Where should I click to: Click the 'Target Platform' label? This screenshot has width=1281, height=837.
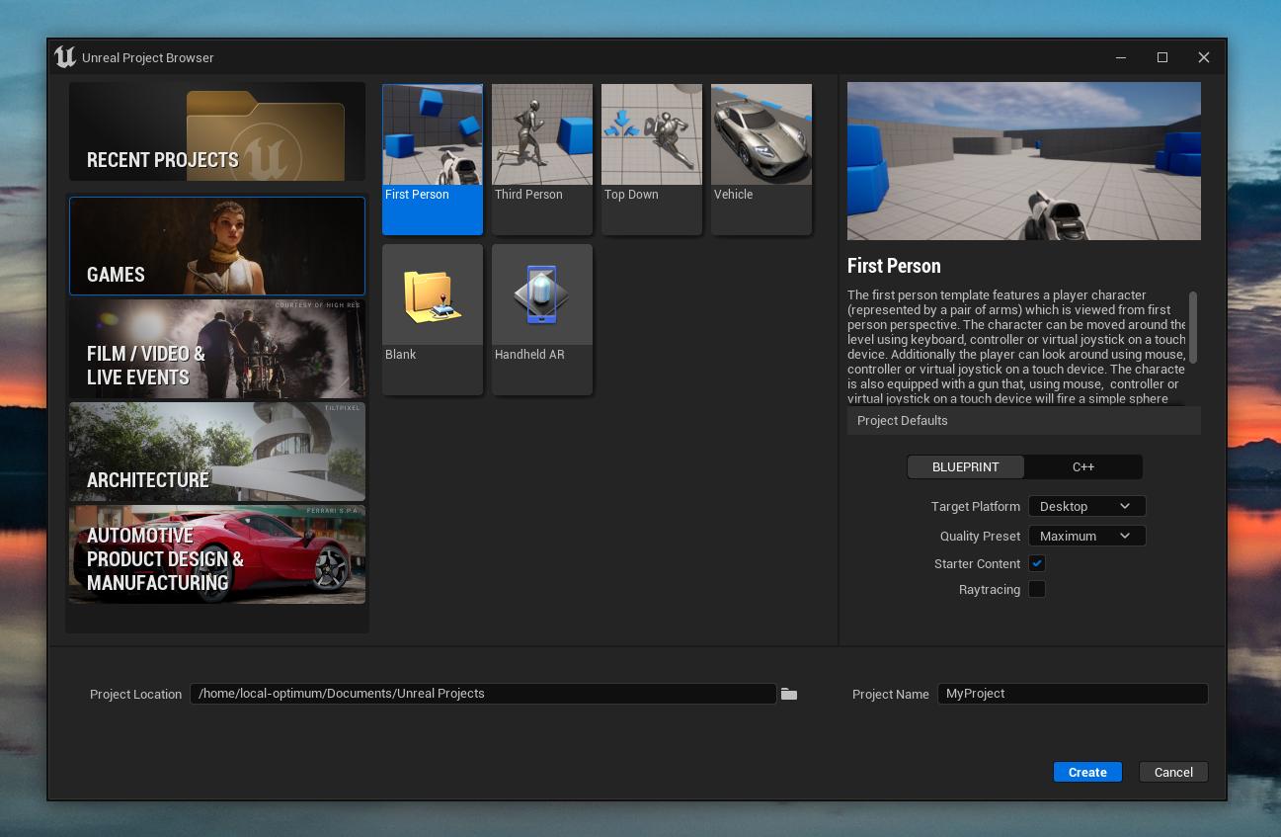click(976, 506)
